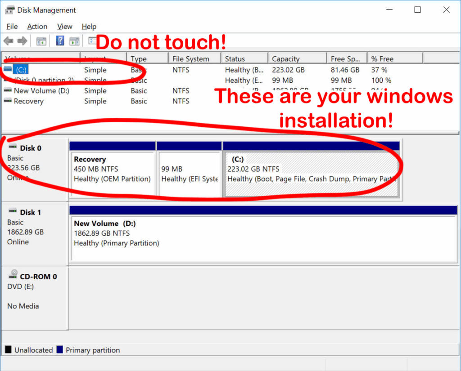Click the Forward arrow toolbar icon
The width and height of the screenshot is (461, 371).
click(22, 41)
